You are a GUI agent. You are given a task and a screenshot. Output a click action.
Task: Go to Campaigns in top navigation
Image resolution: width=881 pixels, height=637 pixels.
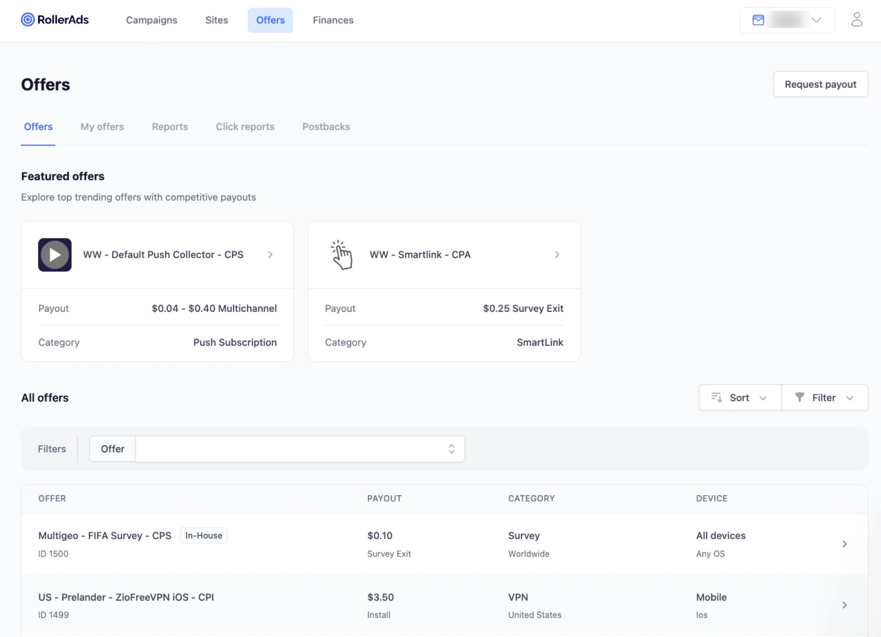coord(151,20)
